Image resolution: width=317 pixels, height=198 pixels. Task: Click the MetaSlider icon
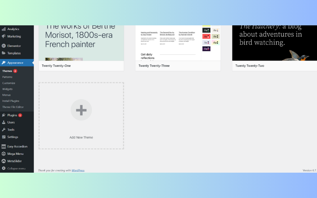click(4, 161)
